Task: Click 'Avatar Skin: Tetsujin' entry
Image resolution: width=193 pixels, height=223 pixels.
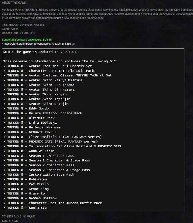Action: coord(39,99)
